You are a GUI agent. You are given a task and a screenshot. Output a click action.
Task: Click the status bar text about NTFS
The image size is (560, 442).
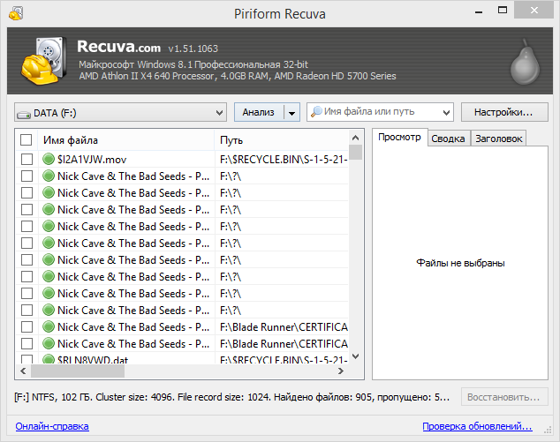231,397
